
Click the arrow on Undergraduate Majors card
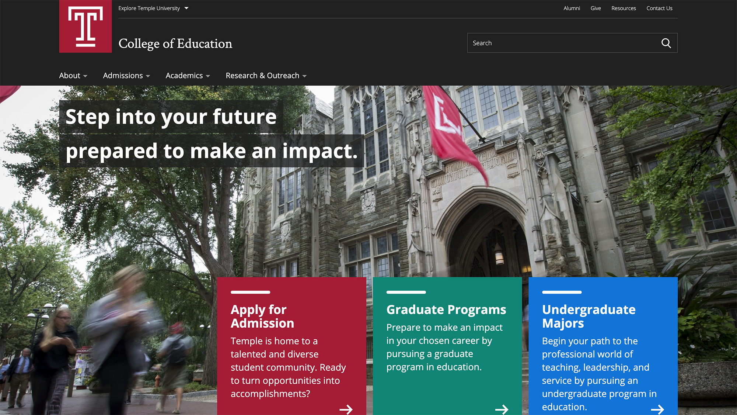click(x=657, y=409)
